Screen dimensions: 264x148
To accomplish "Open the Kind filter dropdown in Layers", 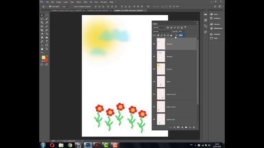I will click(x=159, y=28).
